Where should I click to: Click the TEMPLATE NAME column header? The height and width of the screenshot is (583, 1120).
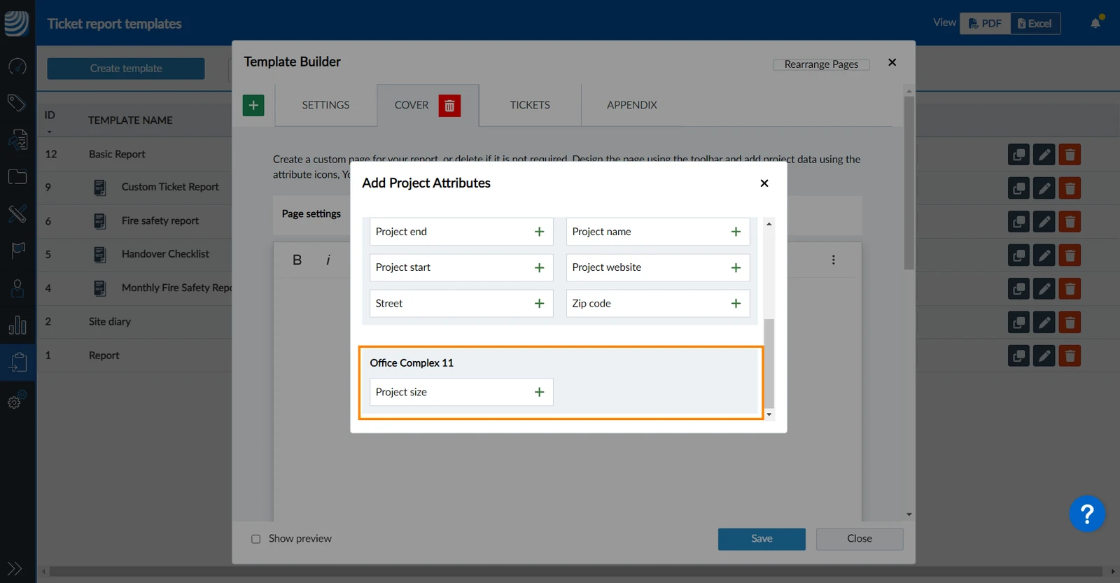click(130, 120)
